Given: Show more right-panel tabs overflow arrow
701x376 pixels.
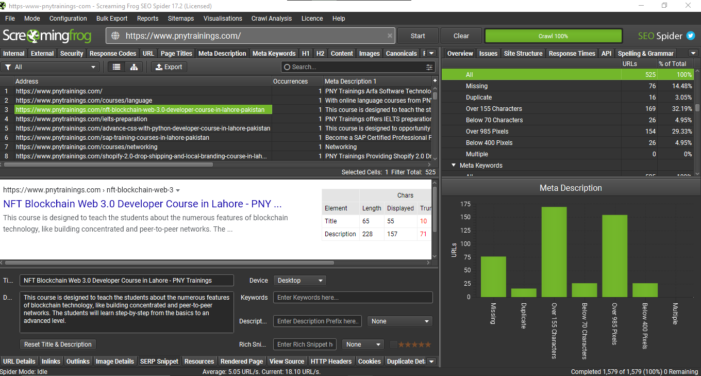Looking at the screenshot, I should [x=693, y=53].
